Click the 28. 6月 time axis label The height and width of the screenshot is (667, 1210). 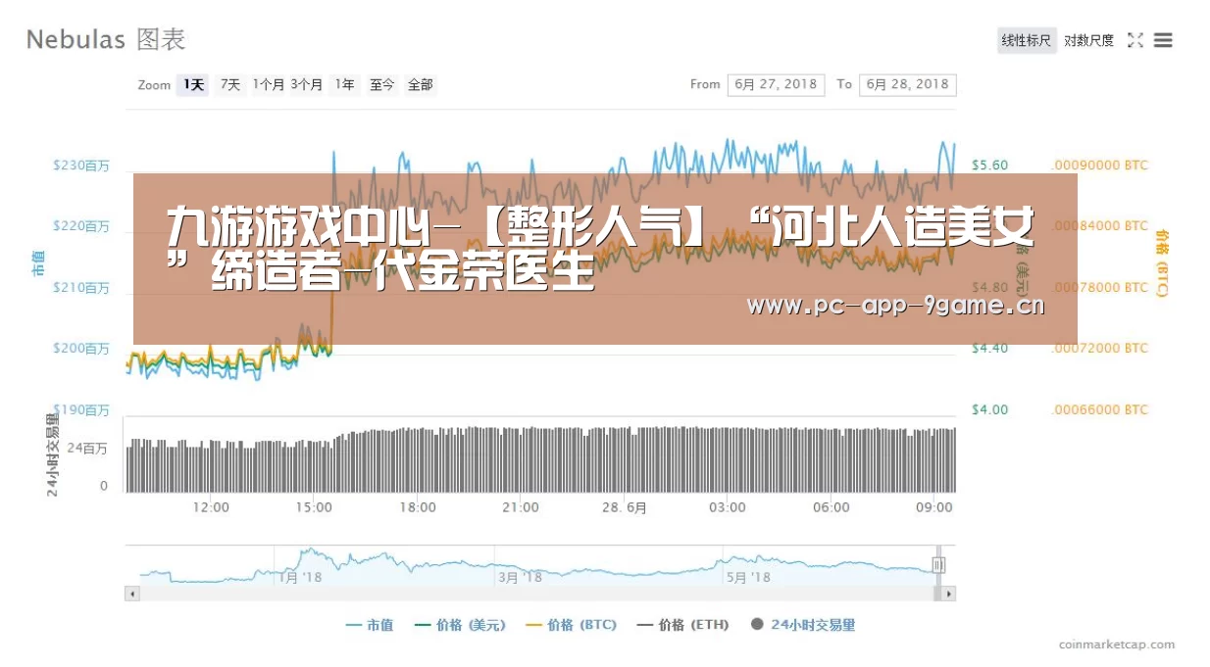tap(625, 507)
